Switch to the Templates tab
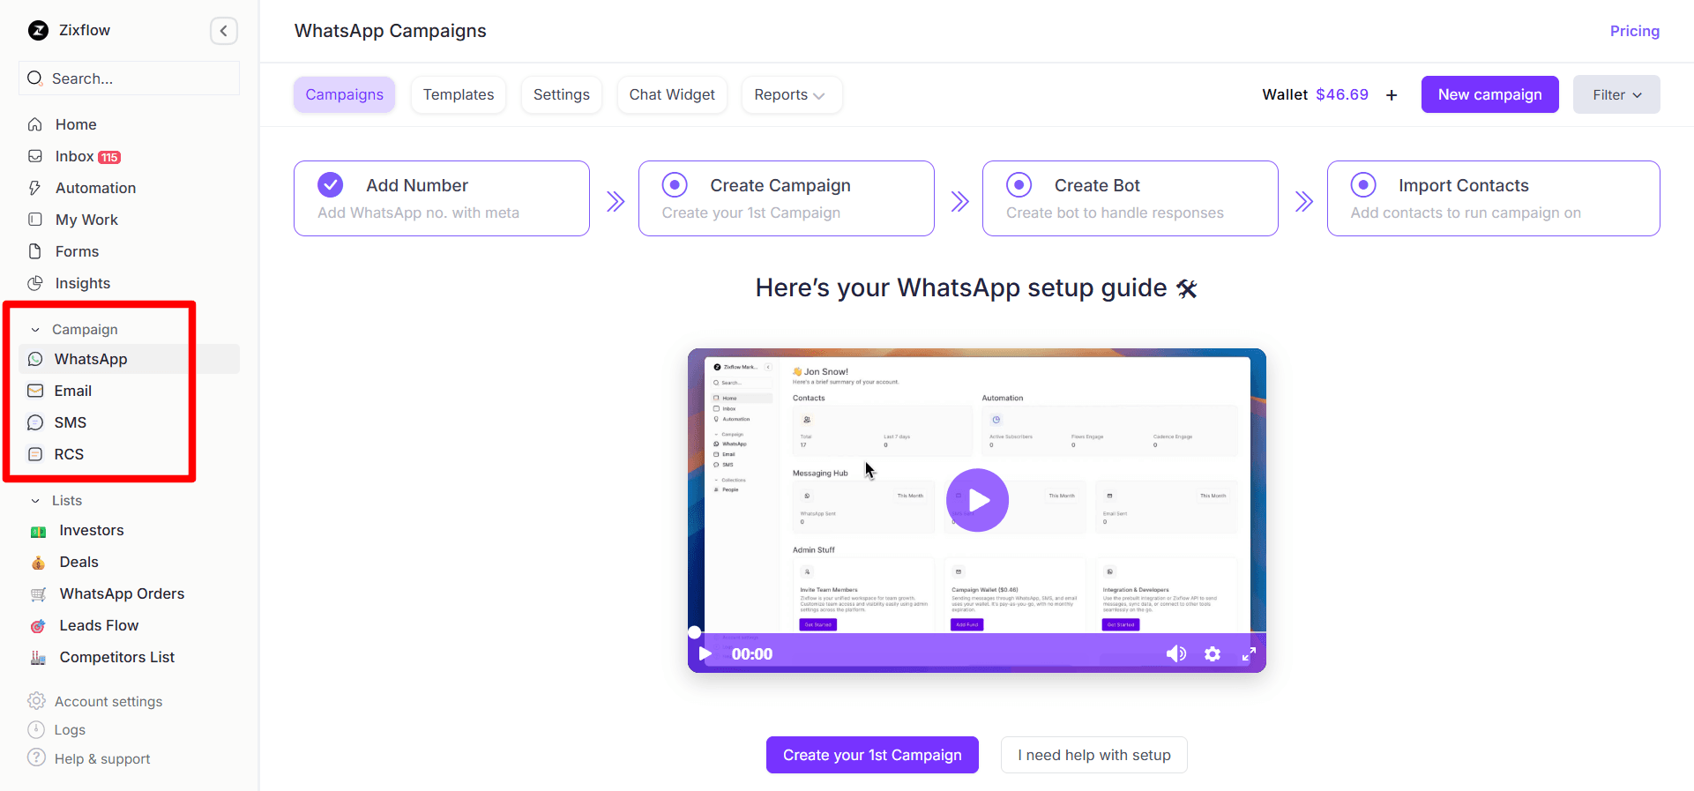Image resolution: width=1694 pixels, height=791 pixels. coord(458,95)
